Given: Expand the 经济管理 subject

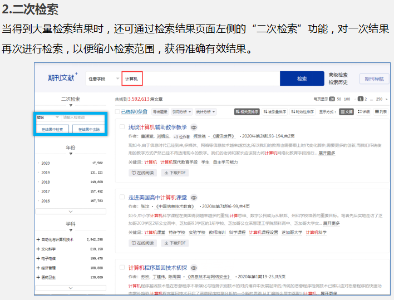Looking at the screenshot, I should pyautogui.click(x=38, y=268).
